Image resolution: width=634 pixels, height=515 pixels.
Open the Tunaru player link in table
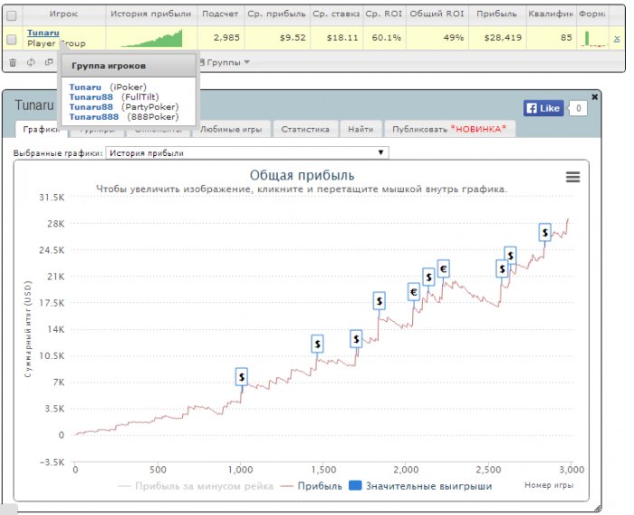coord(43,33)
